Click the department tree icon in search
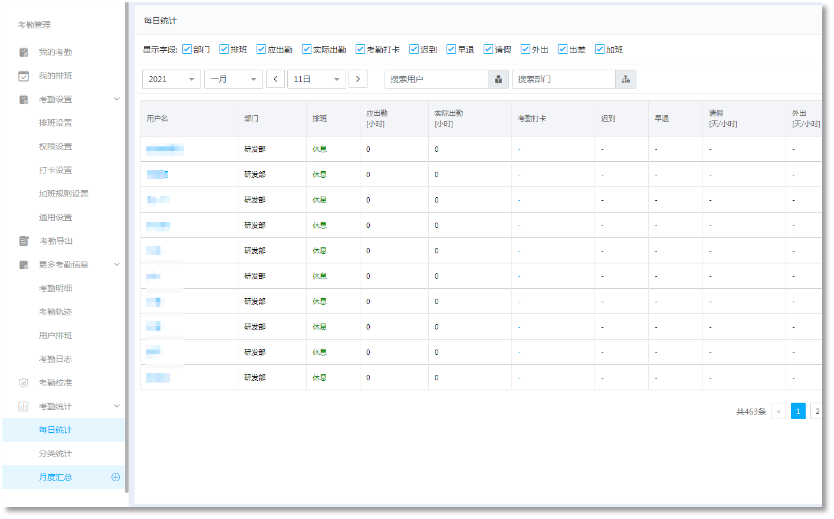Image resolution: width=834 pixels, height=519 pixels. tap(626, 79)
